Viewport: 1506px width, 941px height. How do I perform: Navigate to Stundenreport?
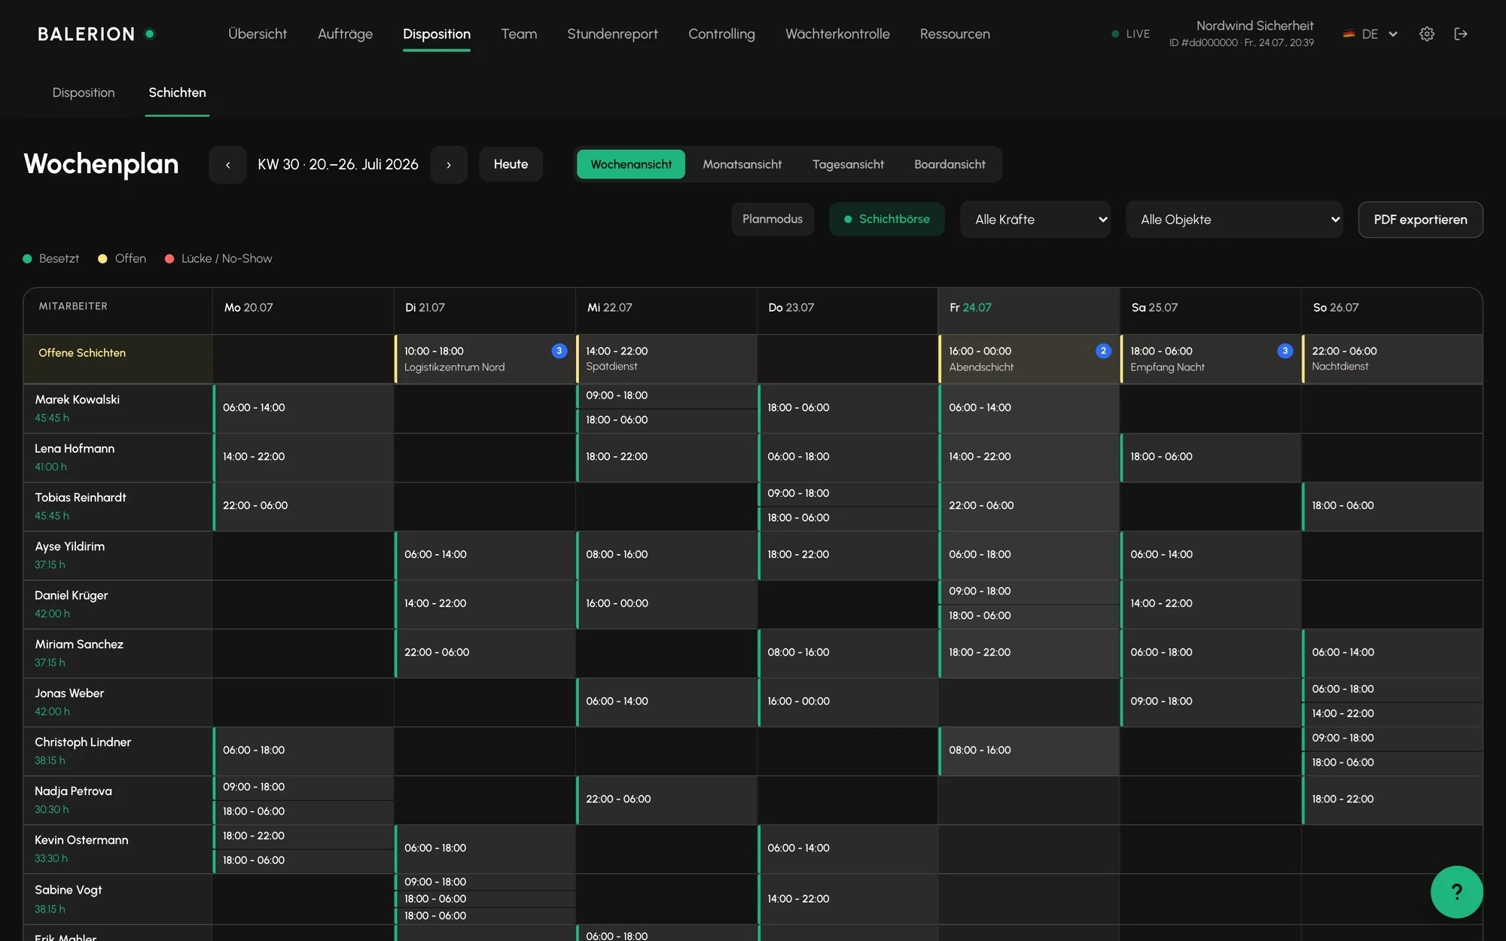point(612,34)
